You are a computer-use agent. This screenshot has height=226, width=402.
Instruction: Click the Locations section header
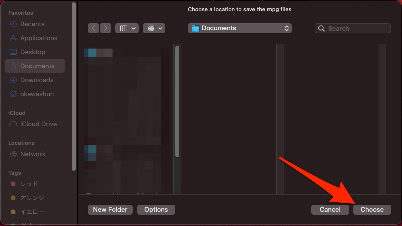[21, 143]
